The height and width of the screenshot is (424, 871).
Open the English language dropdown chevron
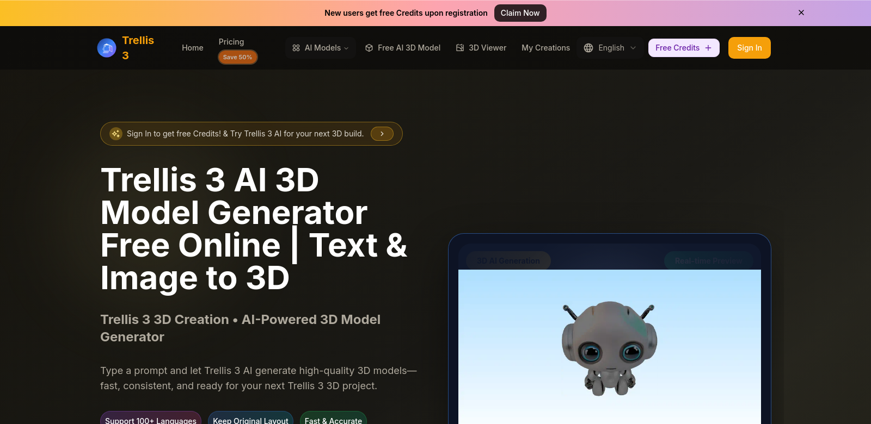(x=633, y=48)
